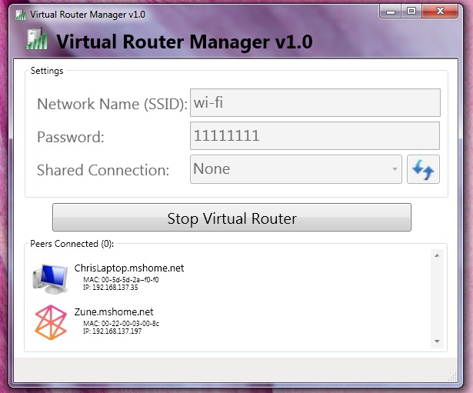Screen dimensions: 473x393
Task: Click the Peers Connected (0) group label
Action: point(72,244)
